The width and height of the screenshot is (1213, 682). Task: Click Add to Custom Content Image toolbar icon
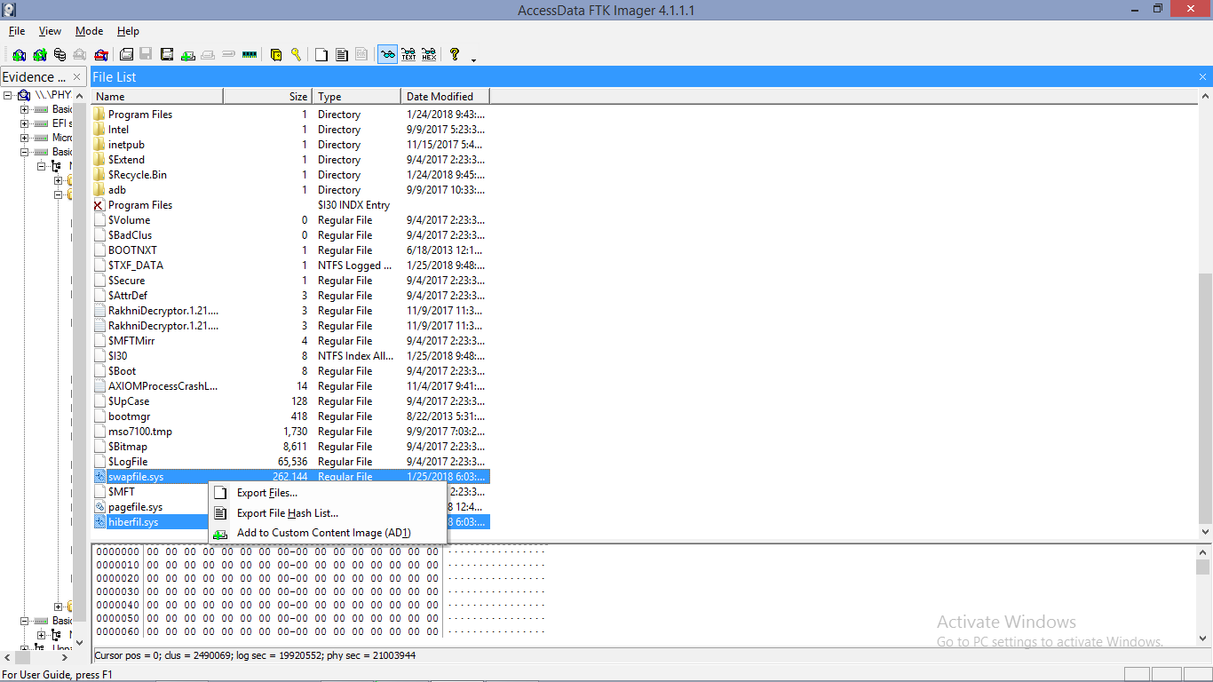point(187,54)
